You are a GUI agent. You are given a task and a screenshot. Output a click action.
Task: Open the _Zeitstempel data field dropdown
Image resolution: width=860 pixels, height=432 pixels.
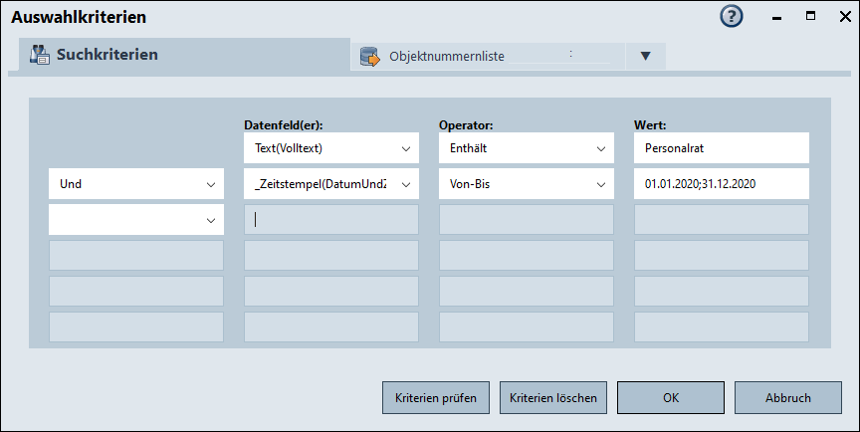330,184
